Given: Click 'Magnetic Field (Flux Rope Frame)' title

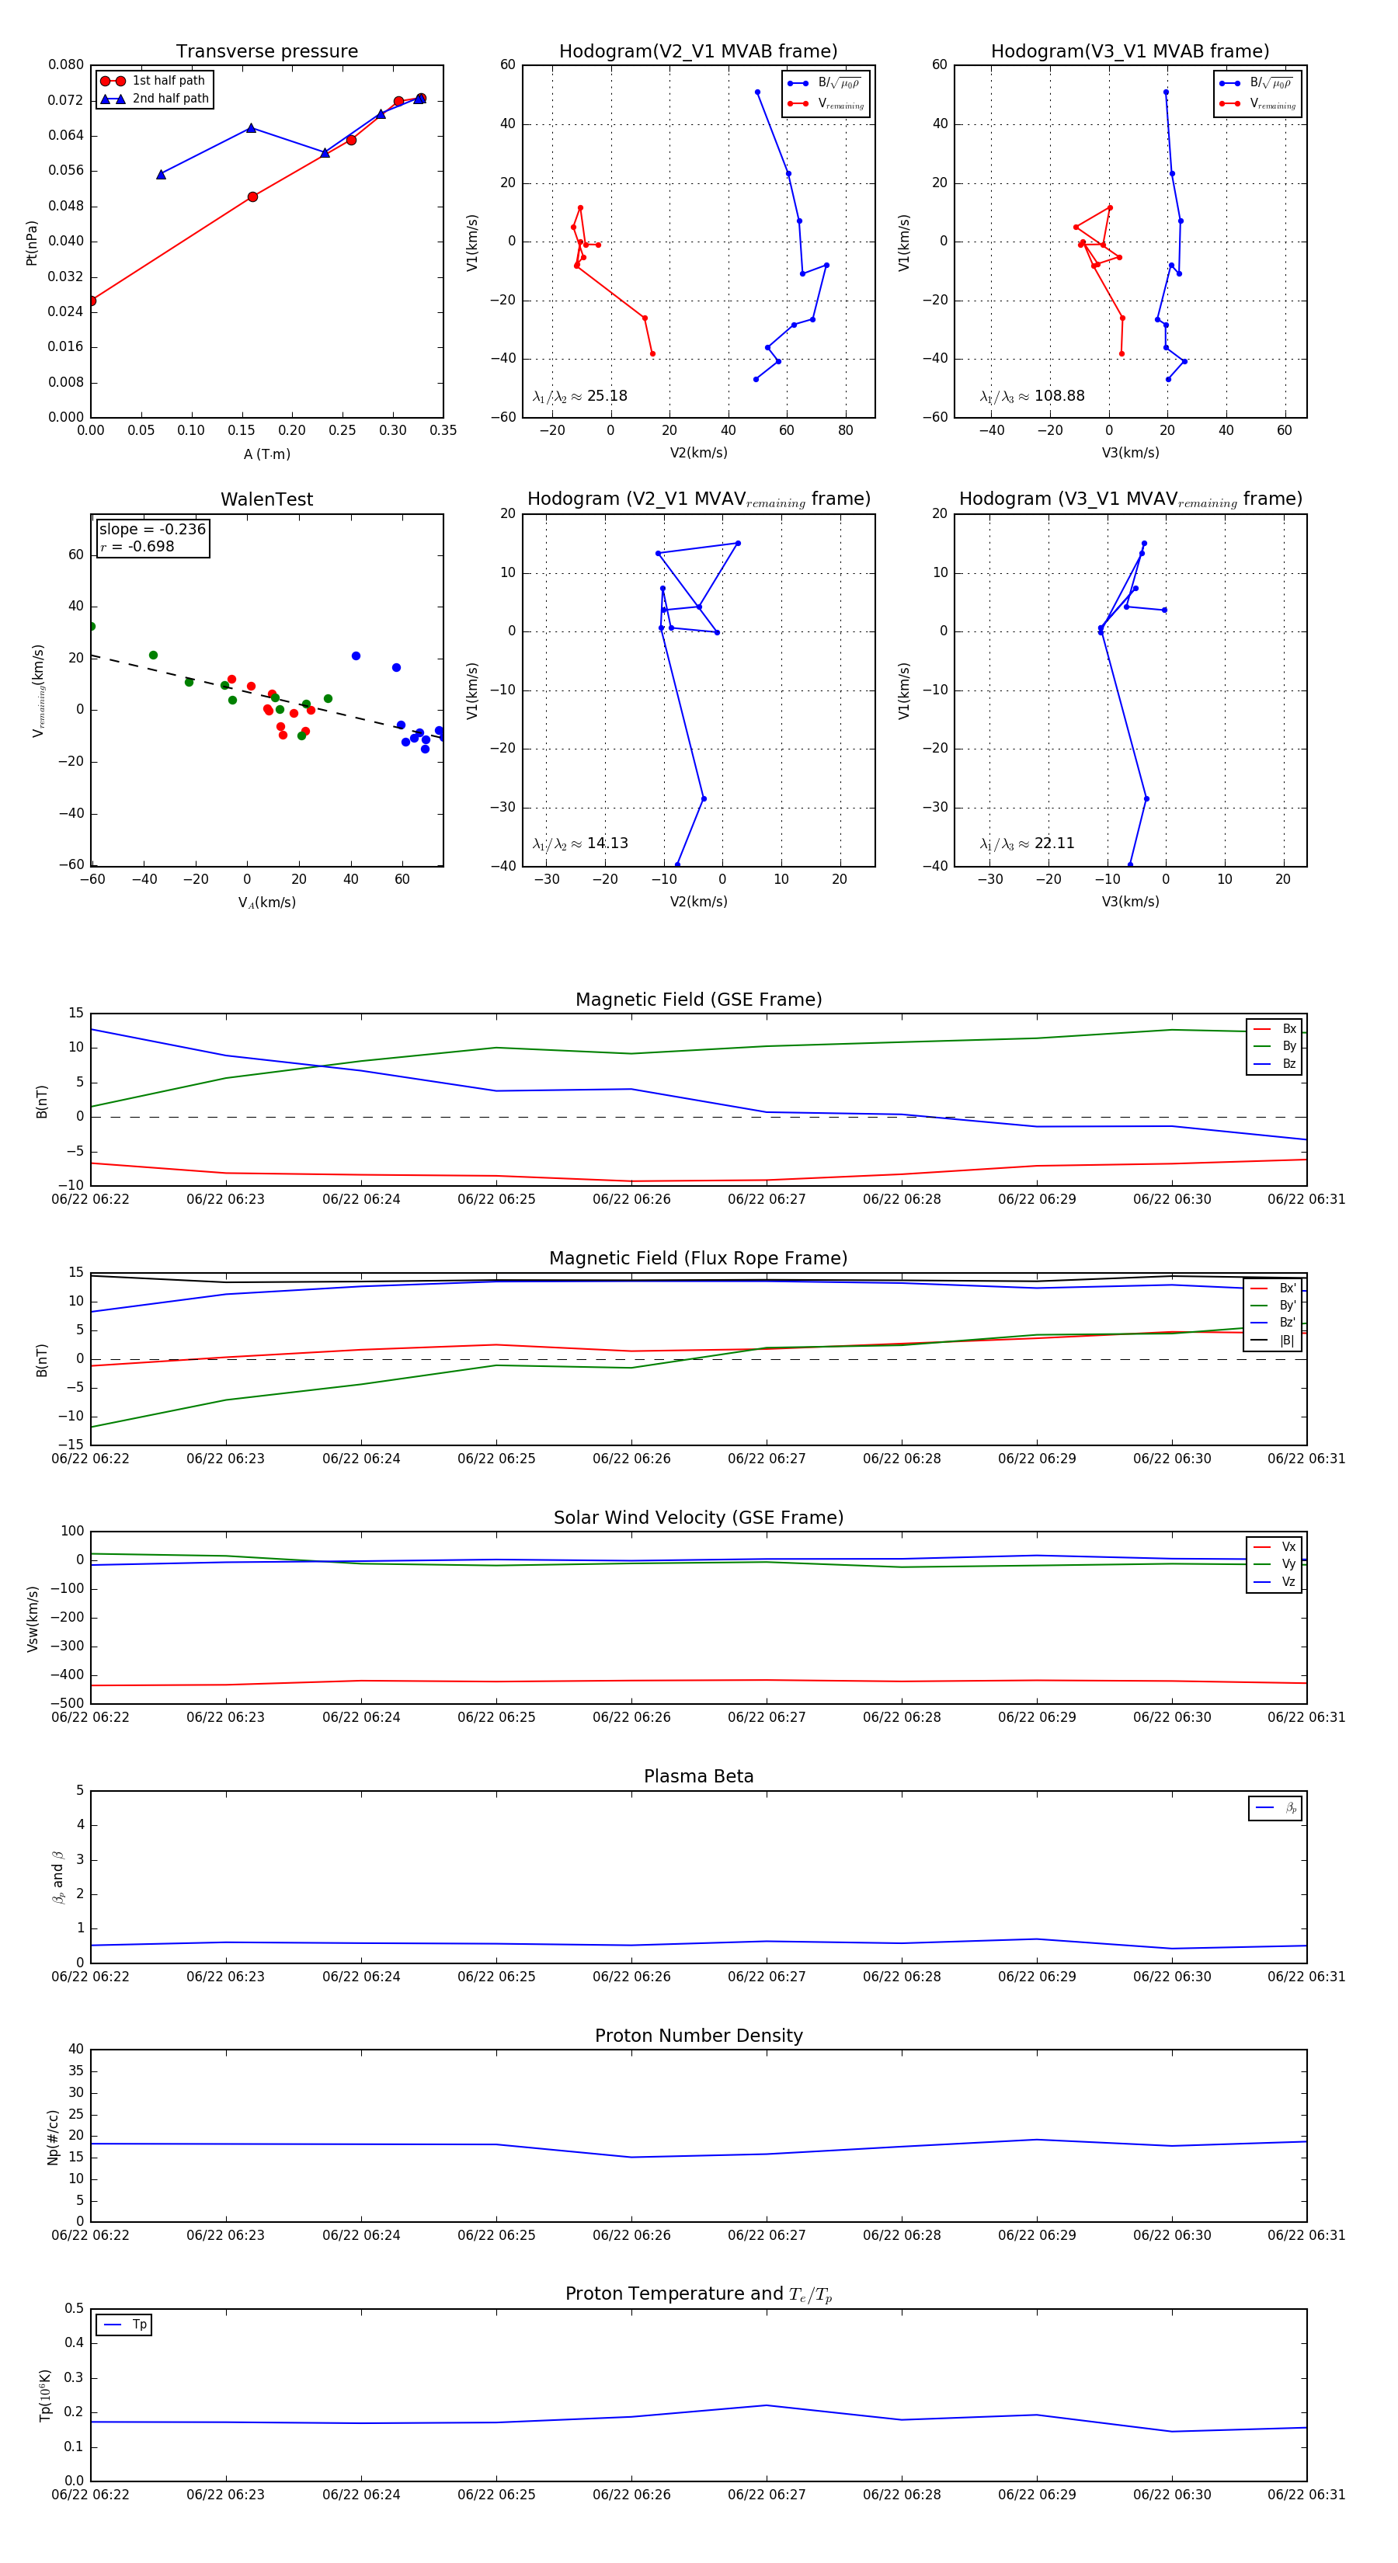Looking at the screenshot, I should (698, 1259).
